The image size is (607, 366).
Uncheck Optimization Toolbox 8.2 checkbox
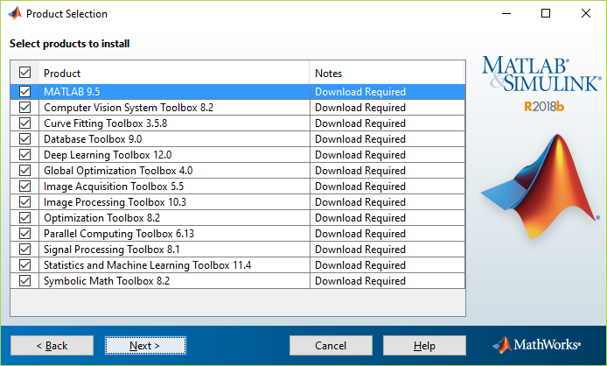point(24,218)
